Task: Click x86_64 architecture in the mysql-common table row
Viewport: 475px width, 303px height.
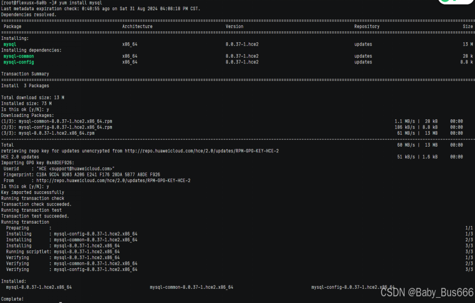Action: [x=130, y=56]
